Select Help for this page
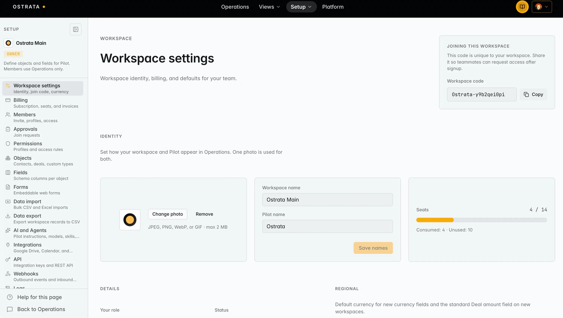Image resolution: width=563 pixels, height=318 pixels. [x=39, y=297]
